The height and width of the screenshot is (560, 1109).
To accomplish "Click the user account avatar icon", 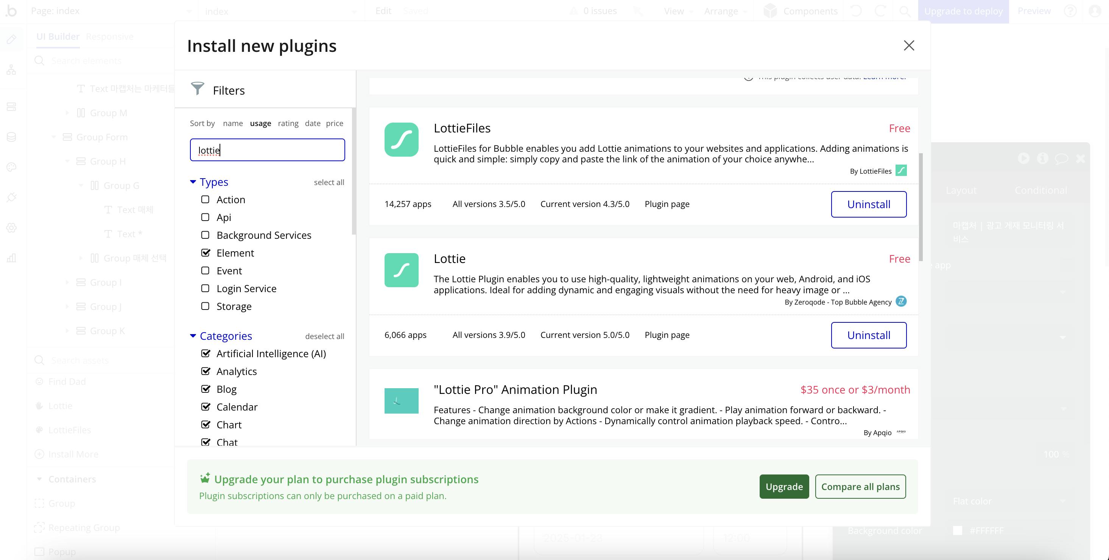I will 1095,11.
